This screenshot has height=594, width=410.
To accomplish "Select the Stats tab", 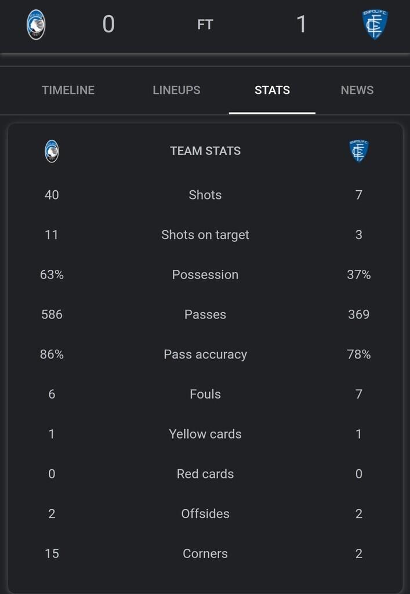I will (x=272, y=90).
